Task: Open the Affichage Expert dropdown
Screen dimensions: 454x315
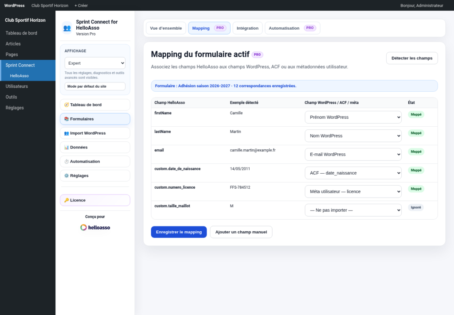Action: click(95, 63)
